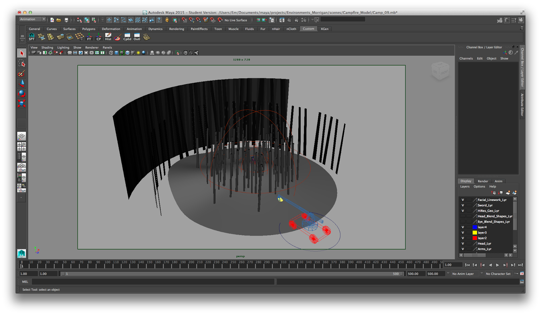Screen dimensions: 541x315
Task: Click the MEL command input field
Action: pos(153,282)
